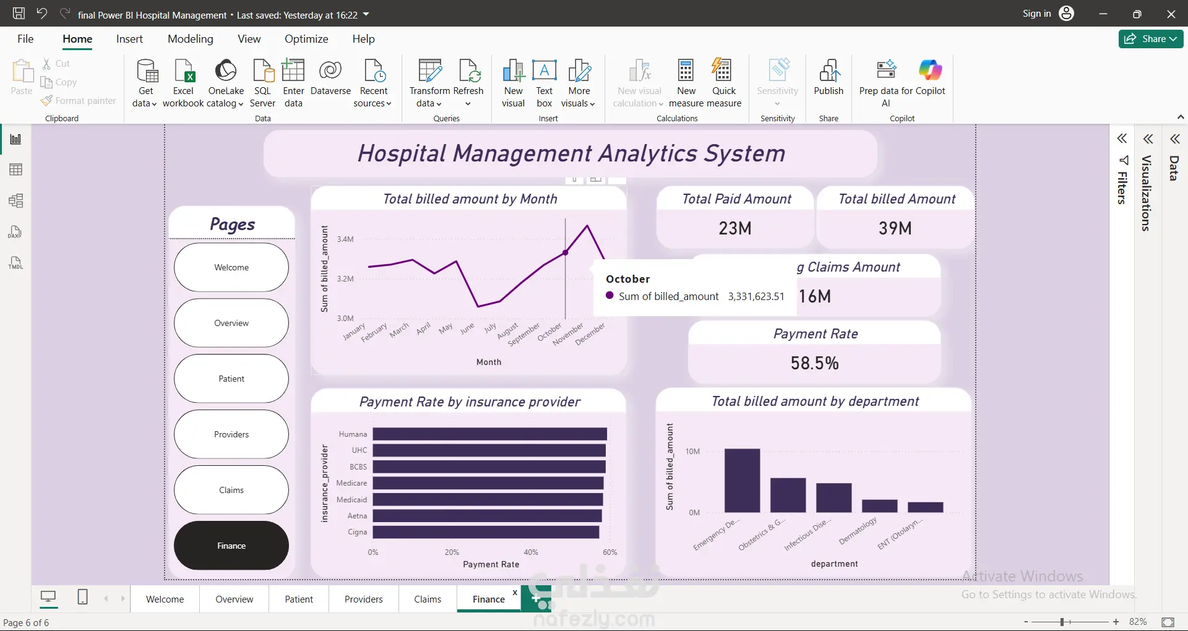Switch to Table view in left sidebar
1188x631 pixels.
click(x=16, y=170)
